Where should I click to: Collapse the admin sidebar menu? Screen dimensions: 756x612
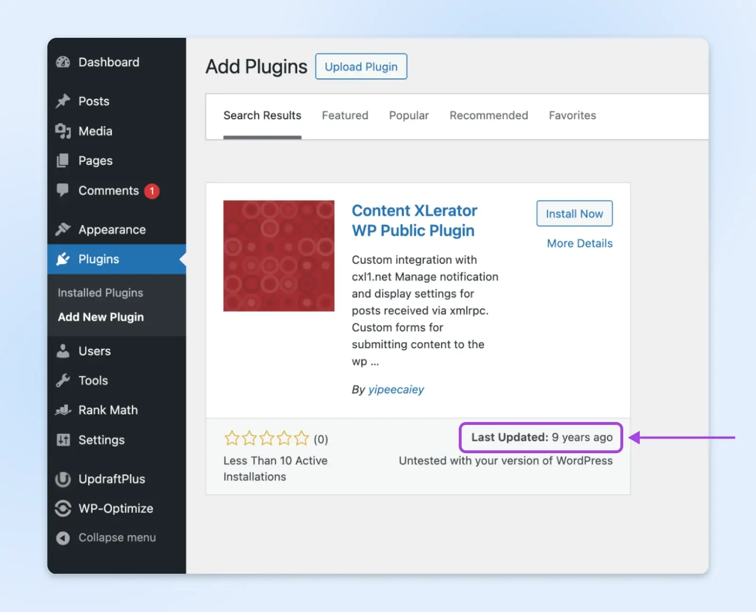point(106,538)
